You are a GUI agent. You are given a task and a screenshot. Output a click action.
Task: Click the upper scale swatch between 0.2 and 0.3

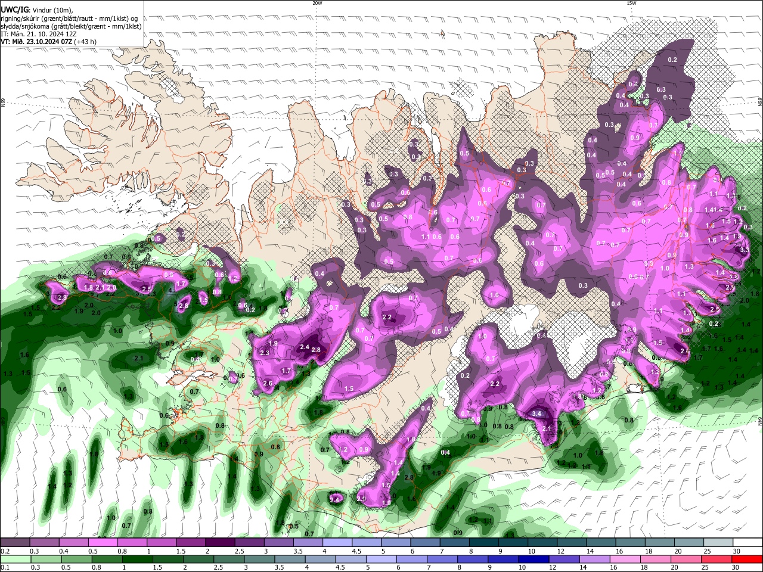pyautogui.click(x=15, y=543)
